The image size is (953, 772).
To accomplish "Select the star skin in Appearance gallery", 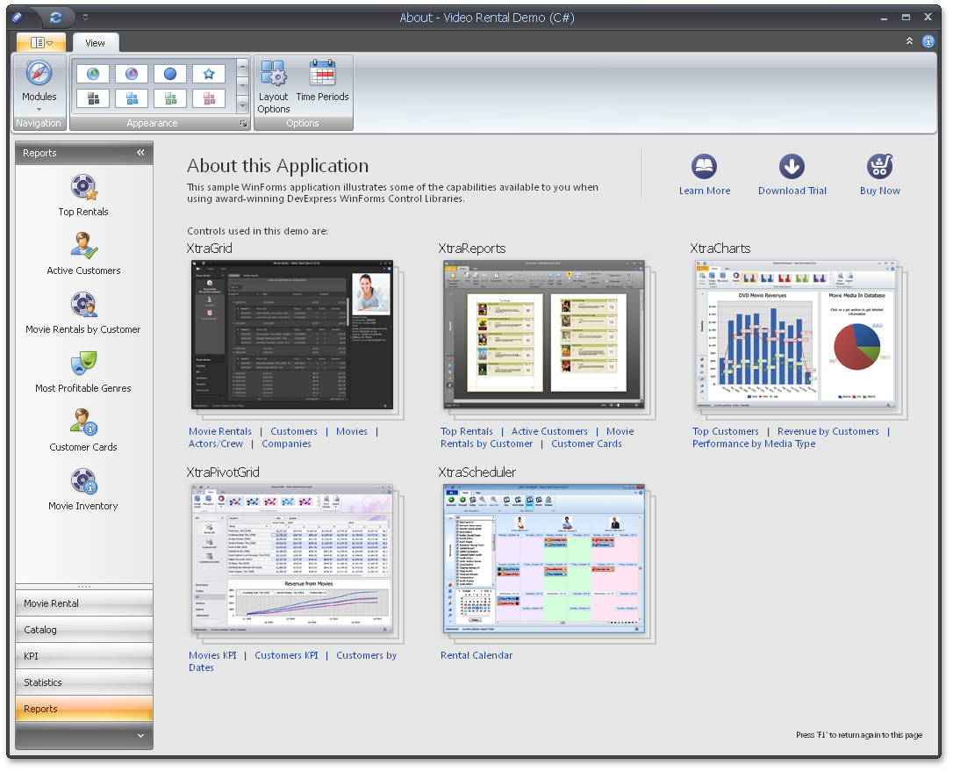I will pos(209,74).
